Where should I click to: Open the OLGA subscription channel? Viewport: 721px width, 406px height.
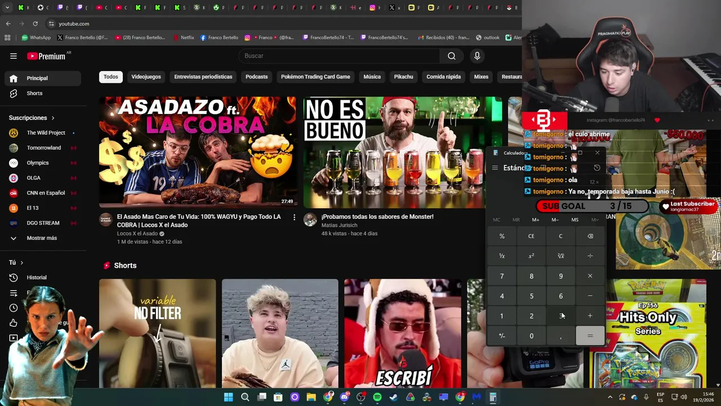click(x=42, y=178)
